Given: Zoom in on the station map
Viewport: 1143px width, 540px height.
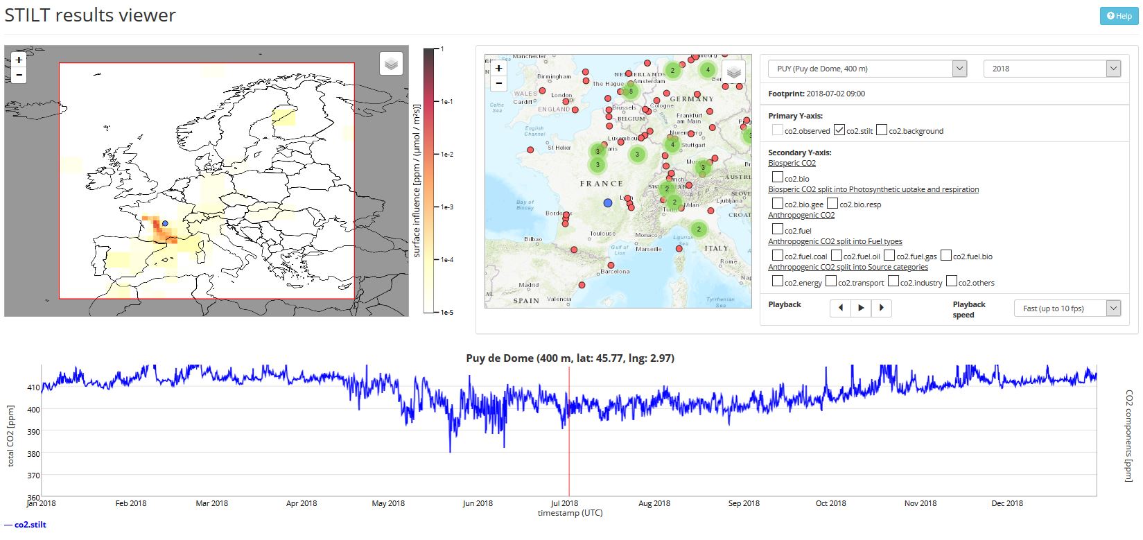Looking at the screenshot, I should pos(498,69).
